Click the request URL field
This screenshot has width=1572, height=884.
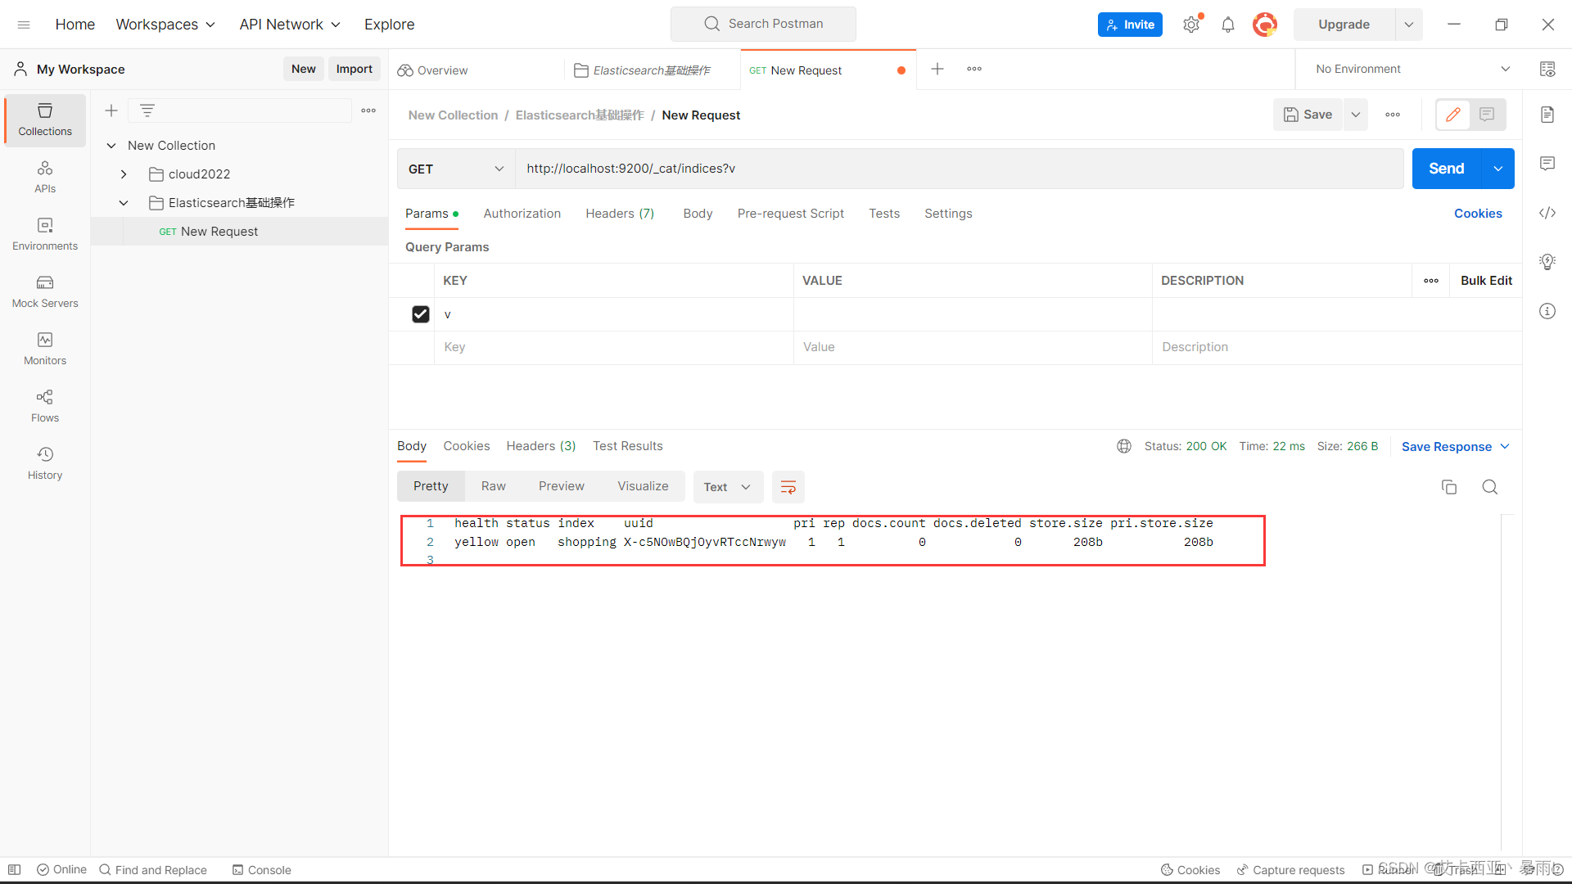click(x=960, y=169)
